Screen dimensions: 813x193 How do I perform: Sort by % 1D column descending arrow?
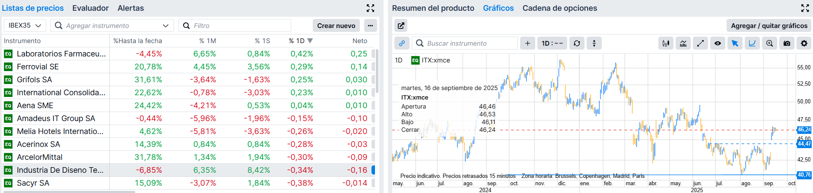[x=310, y=41]
